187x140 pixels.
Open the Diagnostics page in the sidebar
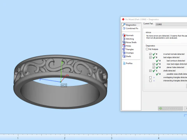(x=131, y=25)
